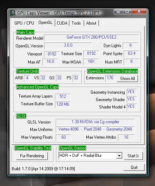155x186 pixels.
Task: Click the OpenGL Version 3.0.0 field
Action: tap(68, 46)
